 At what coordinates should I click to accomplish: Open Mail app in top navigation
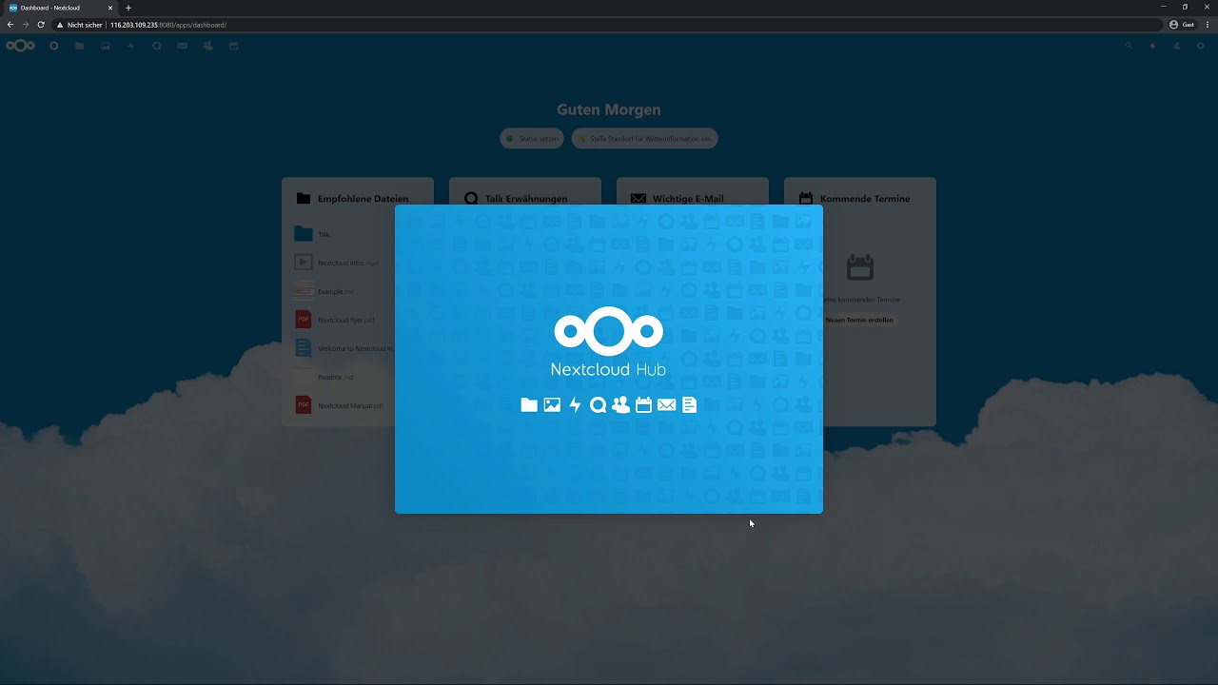182,46
